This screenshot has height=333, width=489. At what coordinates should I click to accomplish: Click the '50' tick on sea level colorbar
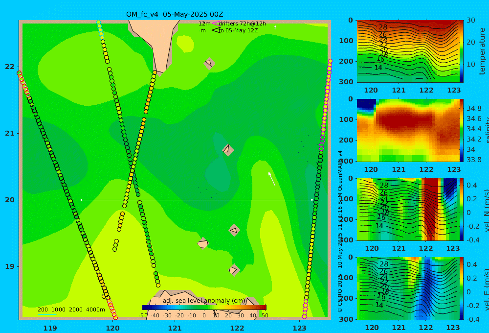click(x=265, y=315)
